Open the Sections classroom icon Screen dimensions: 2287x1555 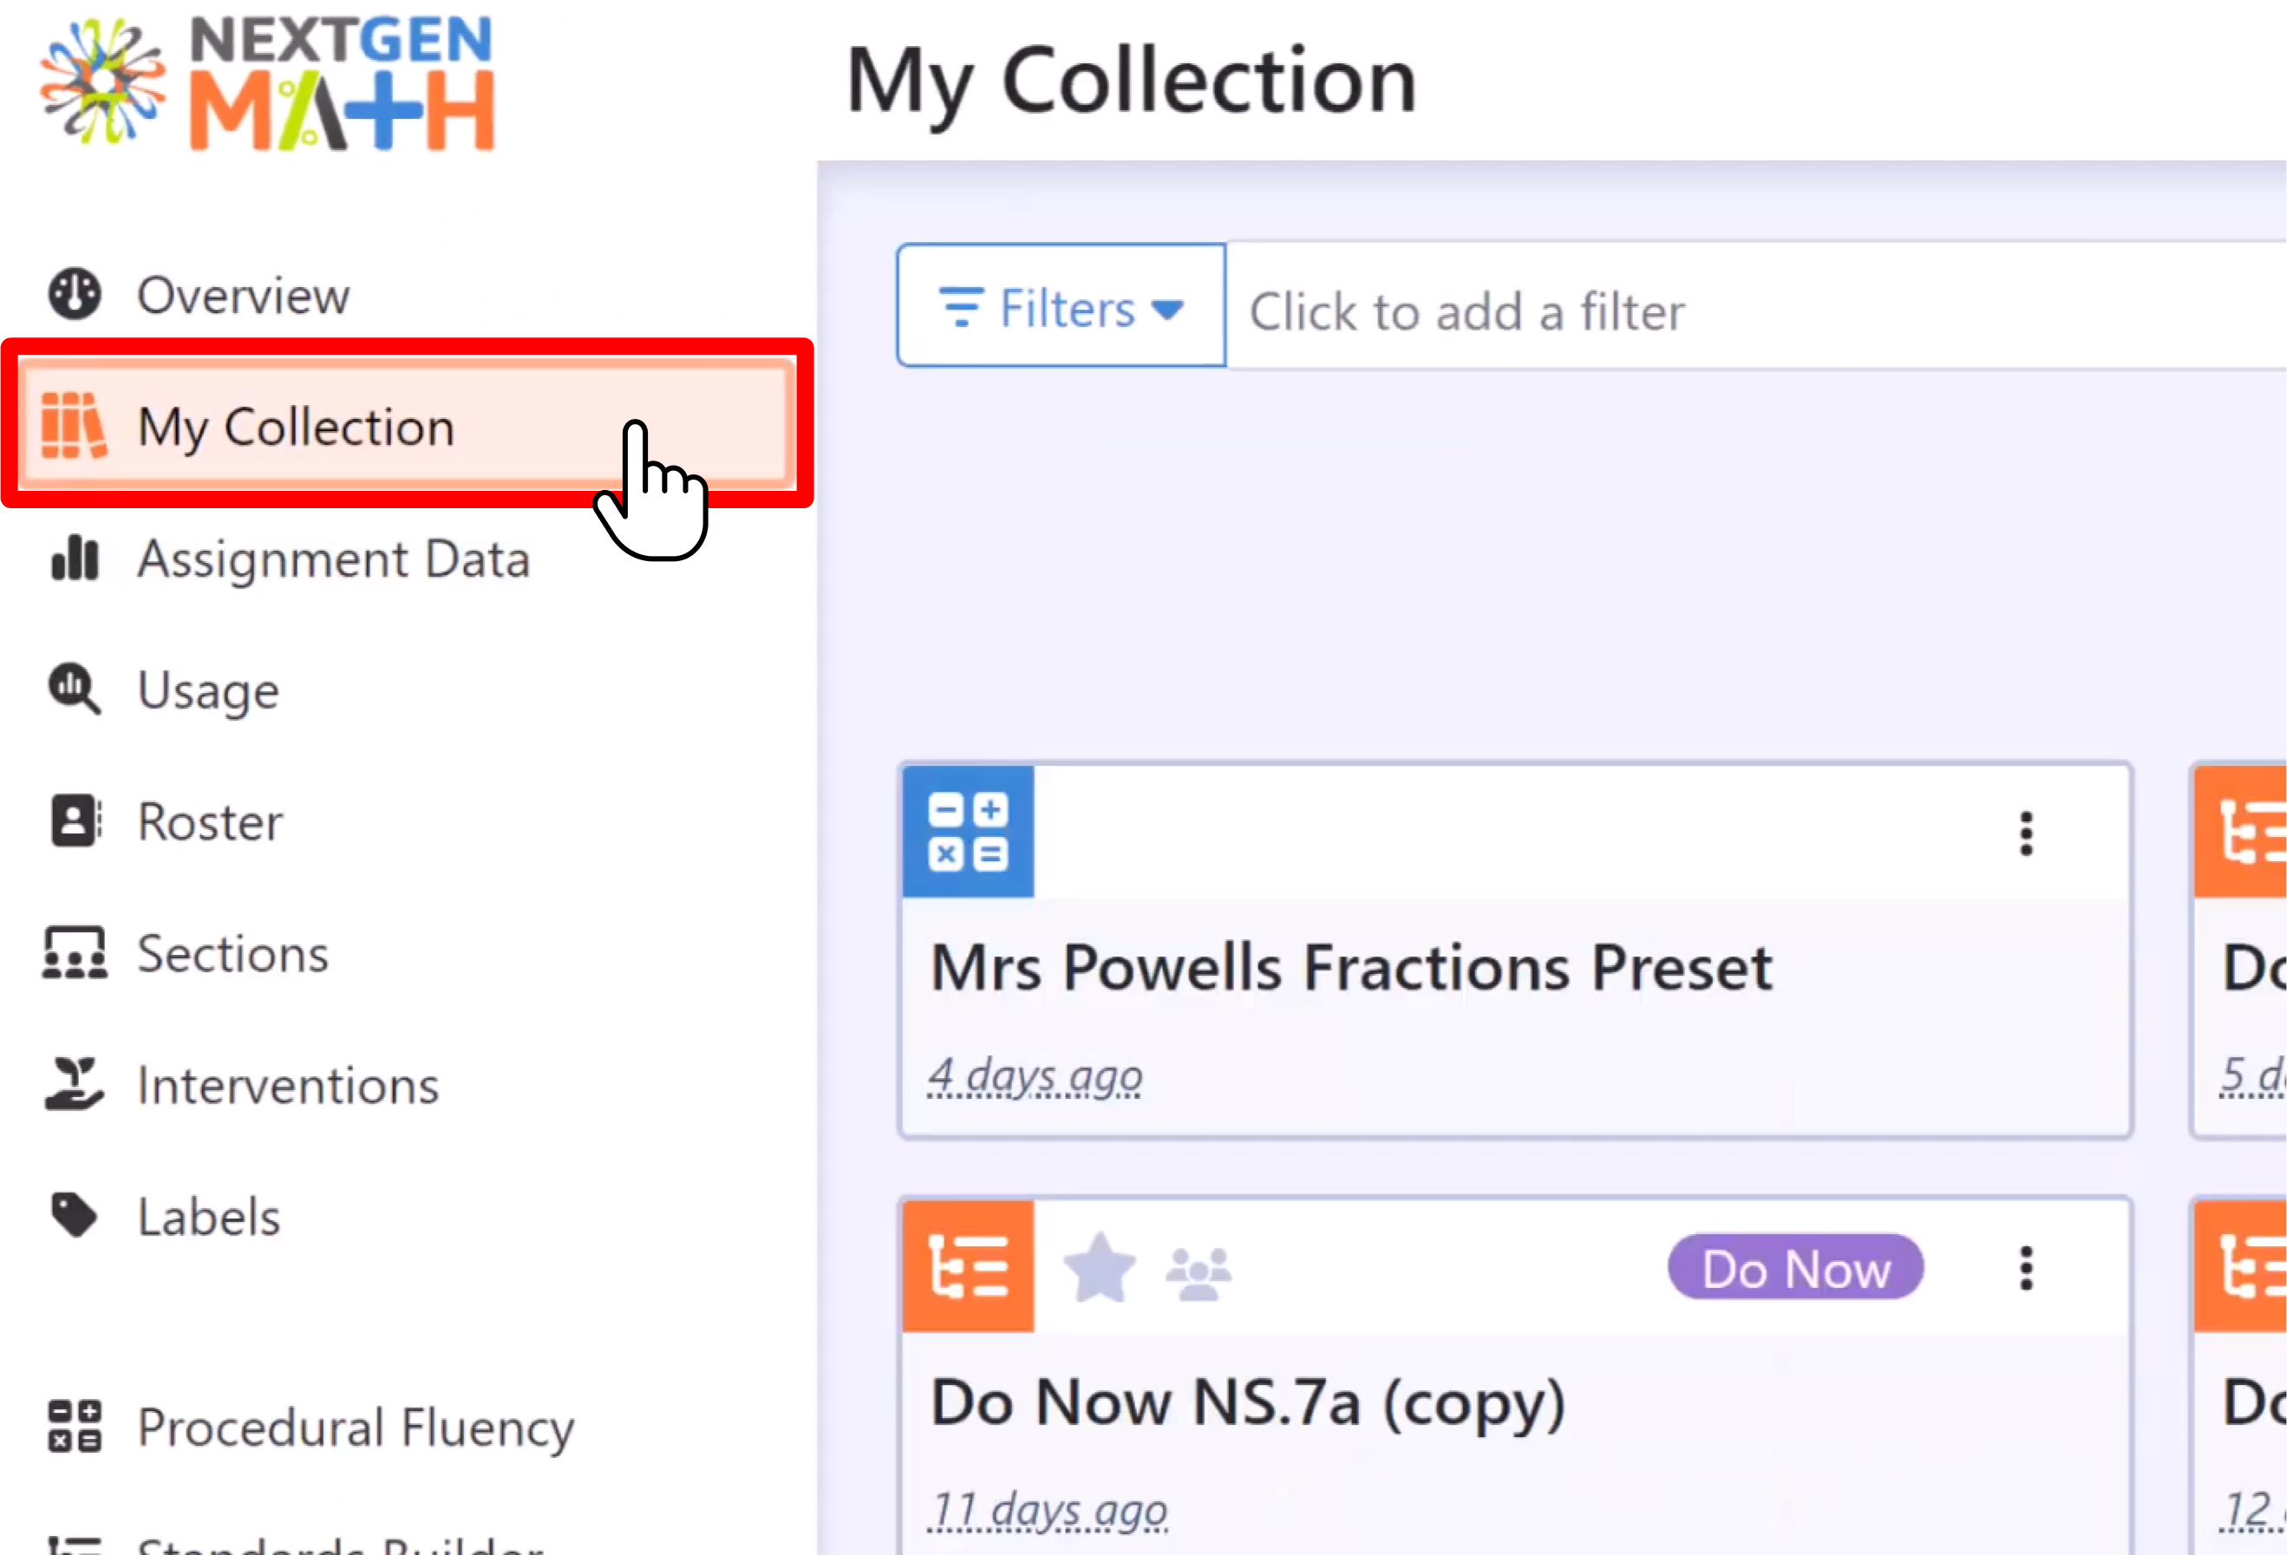[x=75, y=952]
